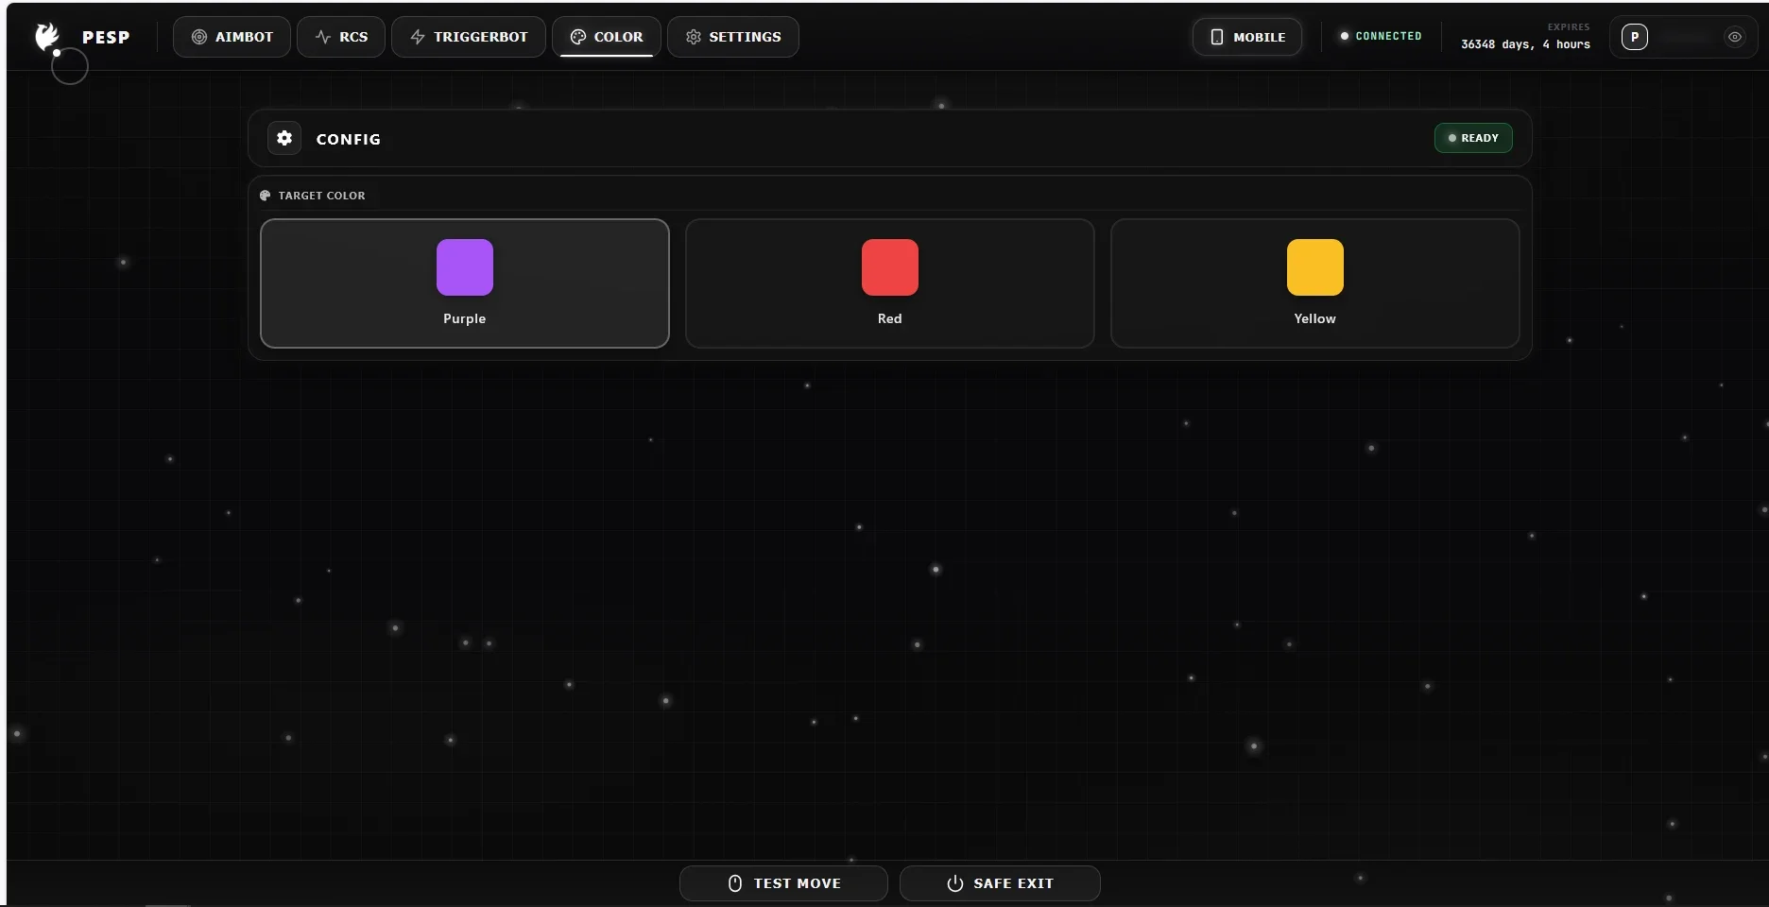Click the Config gear icon
This screenshot has height=907, width=1769.
[x=284, y=138]
